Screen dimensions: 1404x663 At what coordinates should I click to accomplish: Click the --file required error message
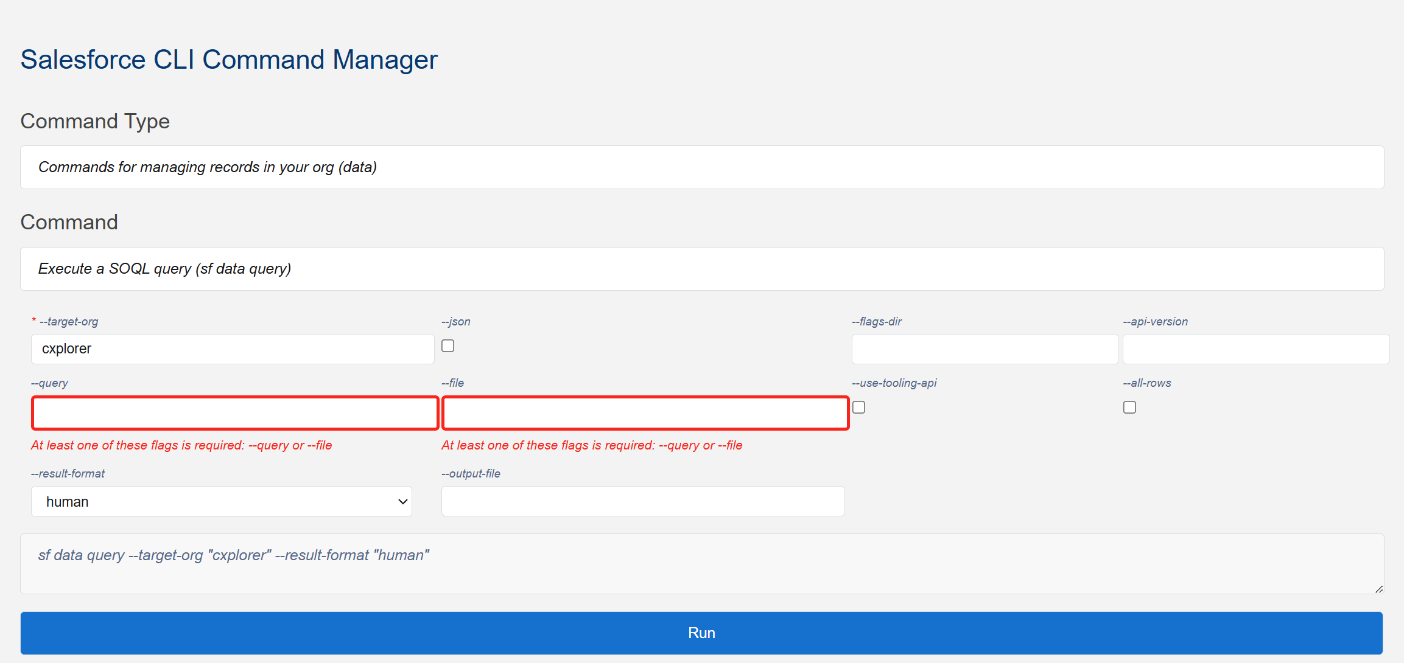[x=592, y=445]
